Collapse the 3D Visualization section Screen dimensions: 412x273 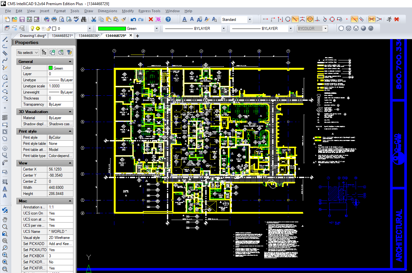70,111
